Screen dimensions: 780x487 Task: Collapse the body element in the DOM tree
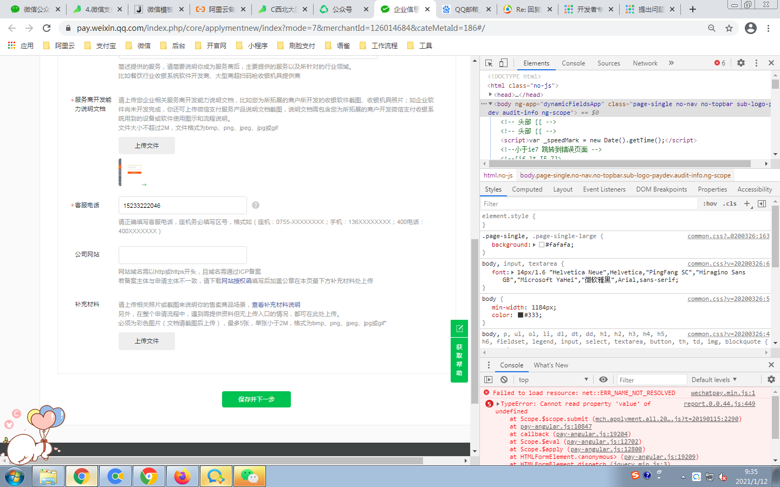tap(490, 104)
